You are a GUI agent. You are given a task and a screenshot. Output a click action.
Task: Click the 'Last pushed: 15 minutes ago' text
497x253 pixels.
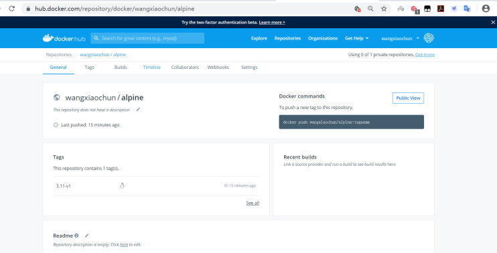point(90,124)
